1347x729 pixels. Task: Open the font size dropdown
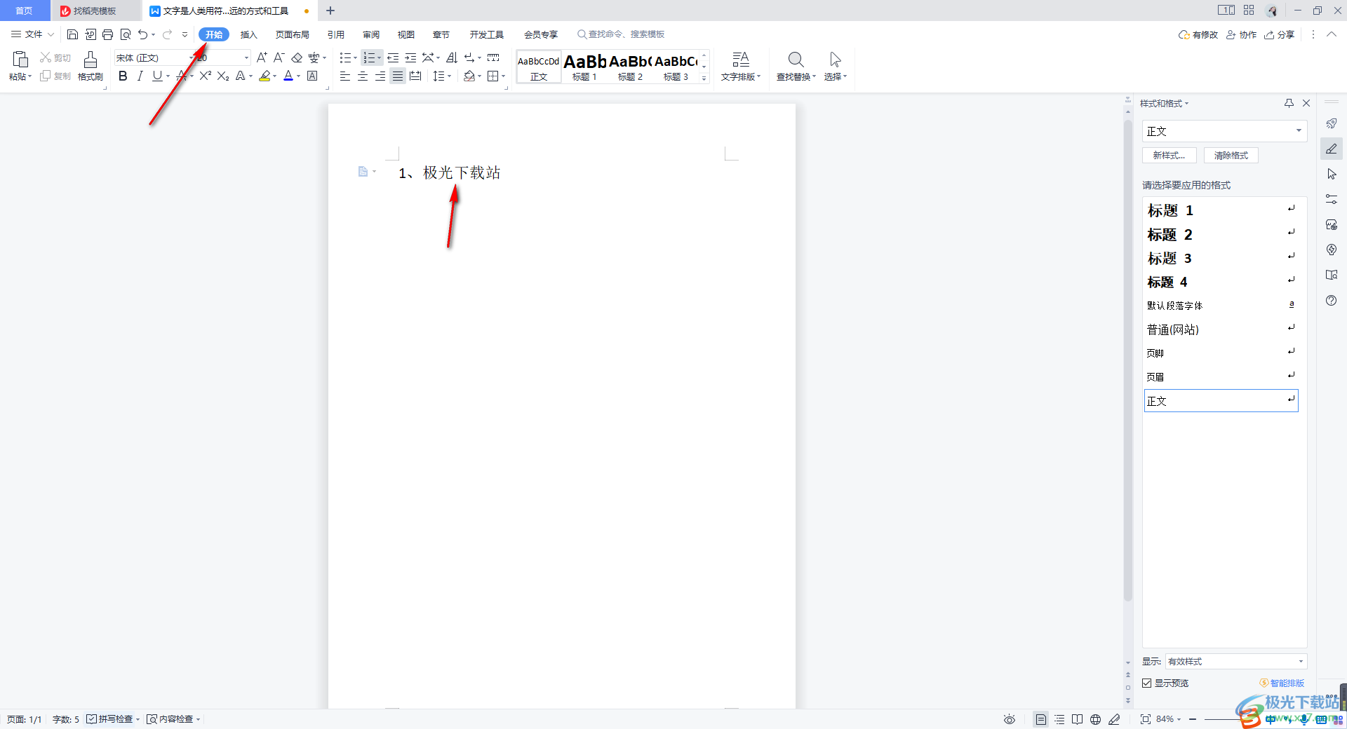tap(246, 58)
